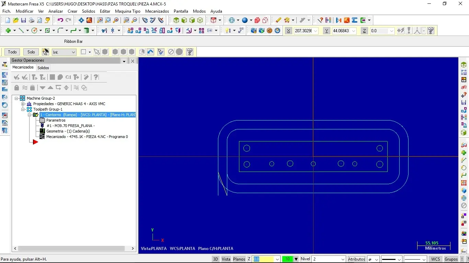Screen dimensions: 469x263
Task: Click the green color swatch labeled 10
Action: (x=287, y=259)
